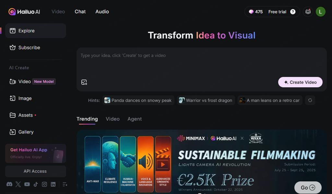Open the Explore section in sidebar
Screen dimensions: 332x194
(x=26, y=31)
